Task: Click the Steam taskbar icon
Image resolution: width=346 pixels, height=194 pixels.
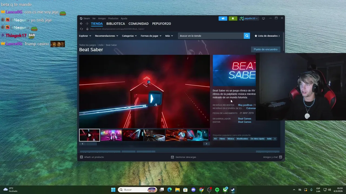Action: tap(233, 190)
